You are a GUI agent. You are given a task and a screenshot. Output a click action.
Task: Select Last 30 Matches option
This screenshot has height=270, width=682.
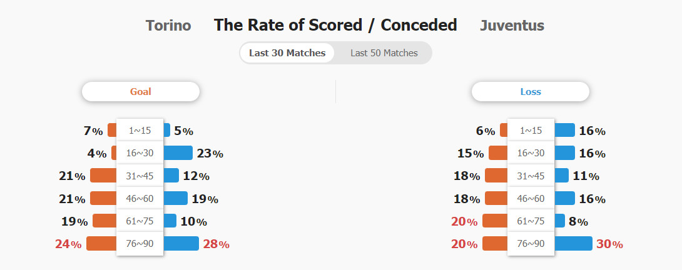pos(287,53)
